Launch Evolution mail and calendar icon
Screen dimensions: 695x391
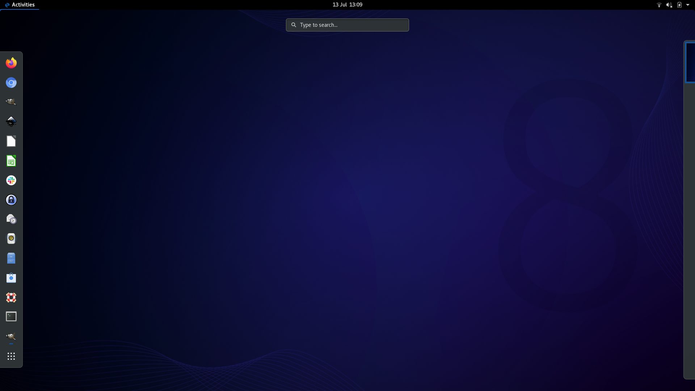point(11,219)
